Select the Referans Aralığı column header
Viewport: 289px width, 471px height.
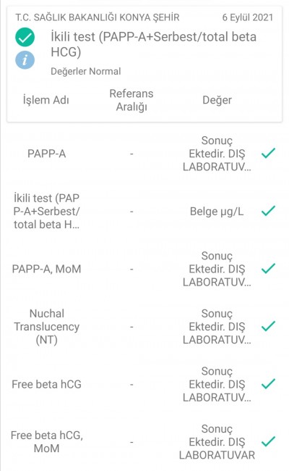coord(131,100)
